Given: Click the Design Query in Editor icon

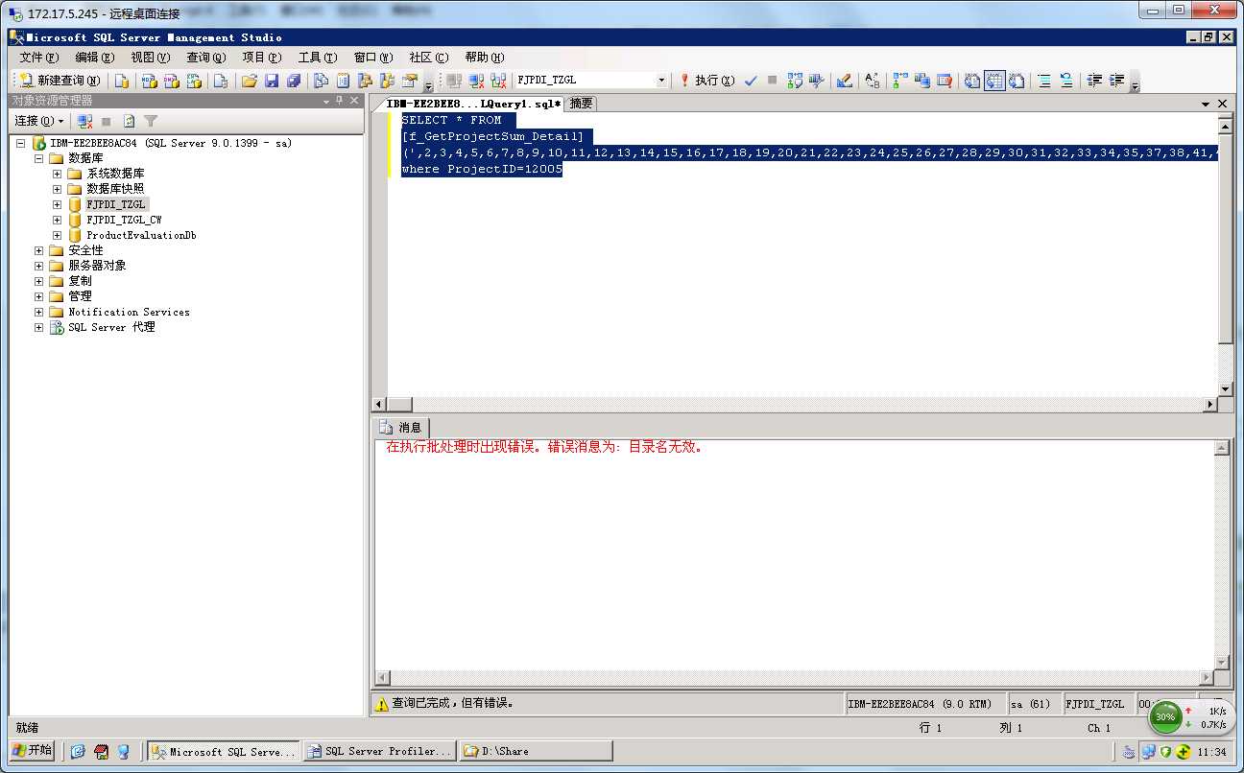Looking at the screenshot, I should [x=845, y=81].
